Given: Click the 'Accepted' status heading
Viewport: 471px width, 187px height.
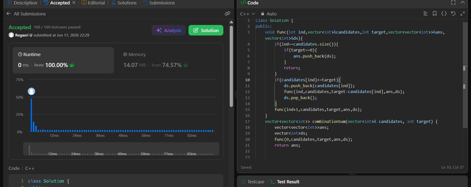Looking at the screenshot, I should [x=20, y=27].
